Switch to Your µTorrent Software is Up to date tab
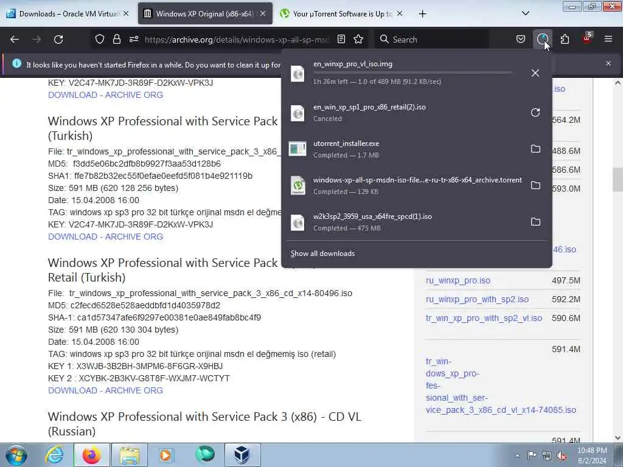 (342, 14)
